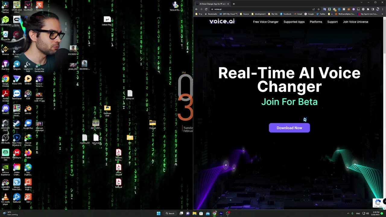386x217 pixels.
Task: Select the GeForce Experience desktop icon
Action: (x=5, y=170)
